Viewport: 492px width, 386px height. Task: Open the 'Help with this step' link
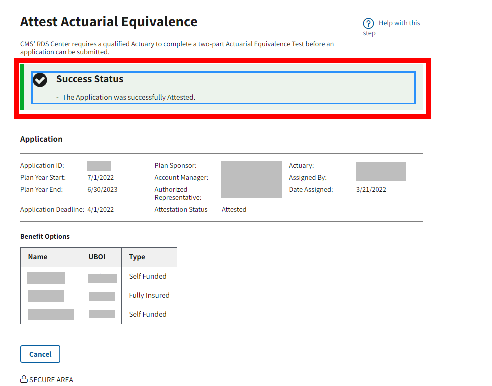399,23
